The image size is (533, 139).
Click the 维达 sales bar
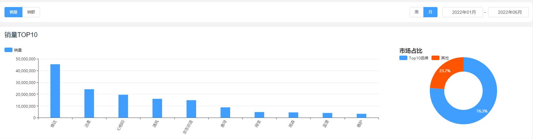(x=55, y=91)
